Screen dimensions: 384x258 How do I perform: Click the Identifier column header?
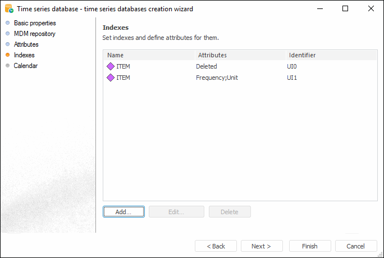click(x=331, y=55)
